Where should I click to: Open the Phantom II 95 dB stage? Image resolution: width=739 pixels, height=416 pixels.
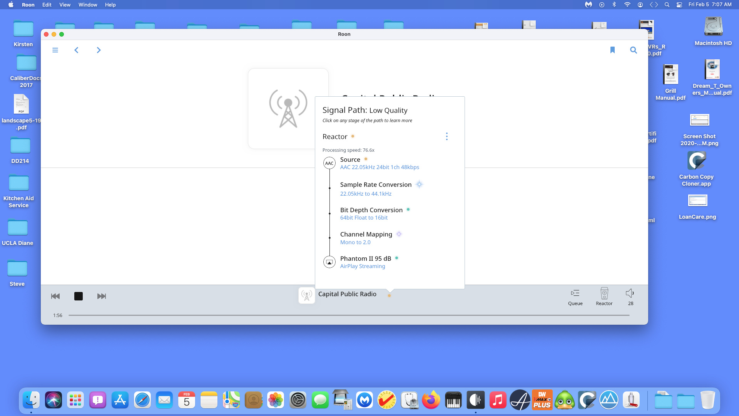[365, 258]
